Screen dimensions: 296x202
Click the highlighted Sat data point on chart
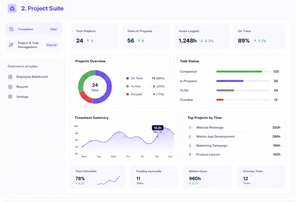point(157,137)
